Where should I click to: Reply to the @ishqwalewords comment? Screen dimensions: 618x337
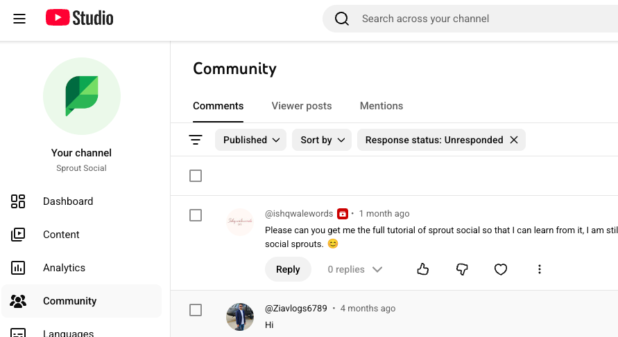(x=288, y=269)
